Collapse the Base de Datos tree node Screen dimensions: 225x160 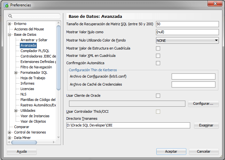10,34
